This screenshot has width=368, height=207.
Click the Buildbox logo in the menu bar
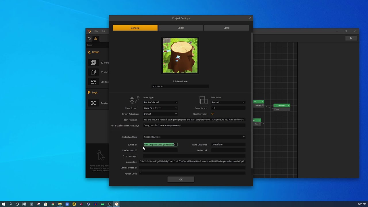pos(89,31)
